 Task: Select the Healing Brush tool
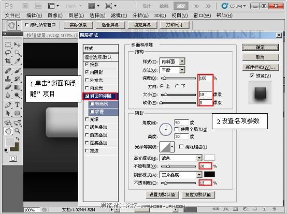(x=8, y=70)
